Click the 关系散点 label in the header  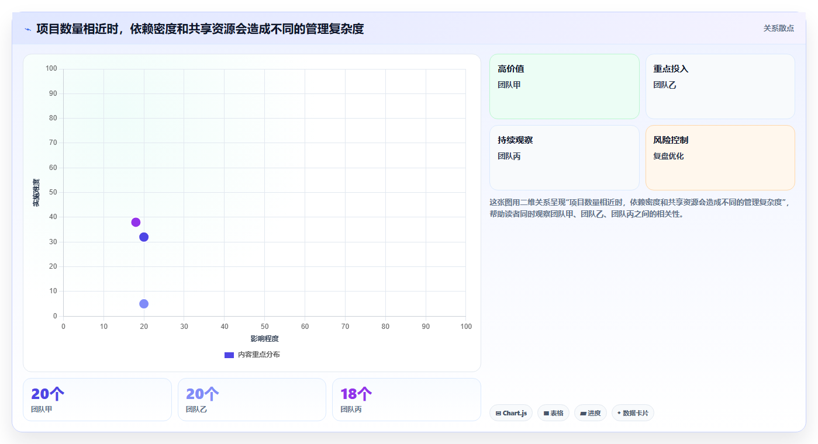click(779, 28)
